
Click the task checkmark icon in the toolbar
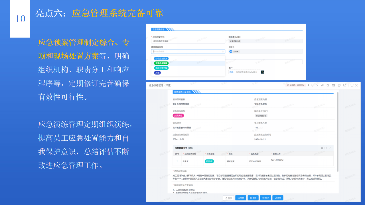point(345,85)
